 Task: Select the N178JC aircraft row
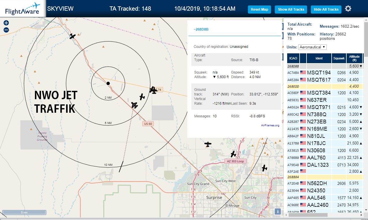point(325,143)
